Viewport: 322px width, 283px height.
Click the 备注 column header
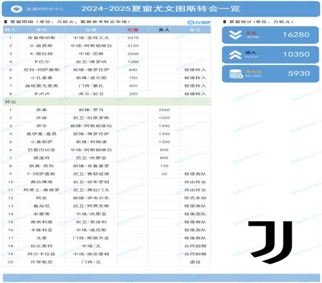(x=195, y=30)
